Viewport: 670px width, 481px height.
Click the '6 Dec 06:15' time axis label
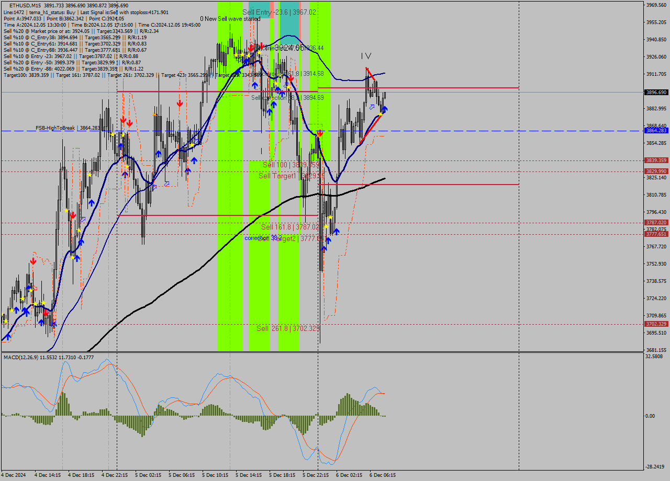pyautogui.click(x=383, y=475)
